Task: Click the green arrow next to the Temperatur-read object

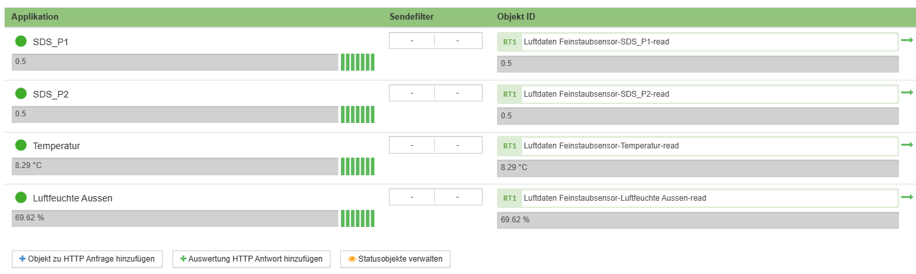Action: pyautogui.click(x=907, y=145)
